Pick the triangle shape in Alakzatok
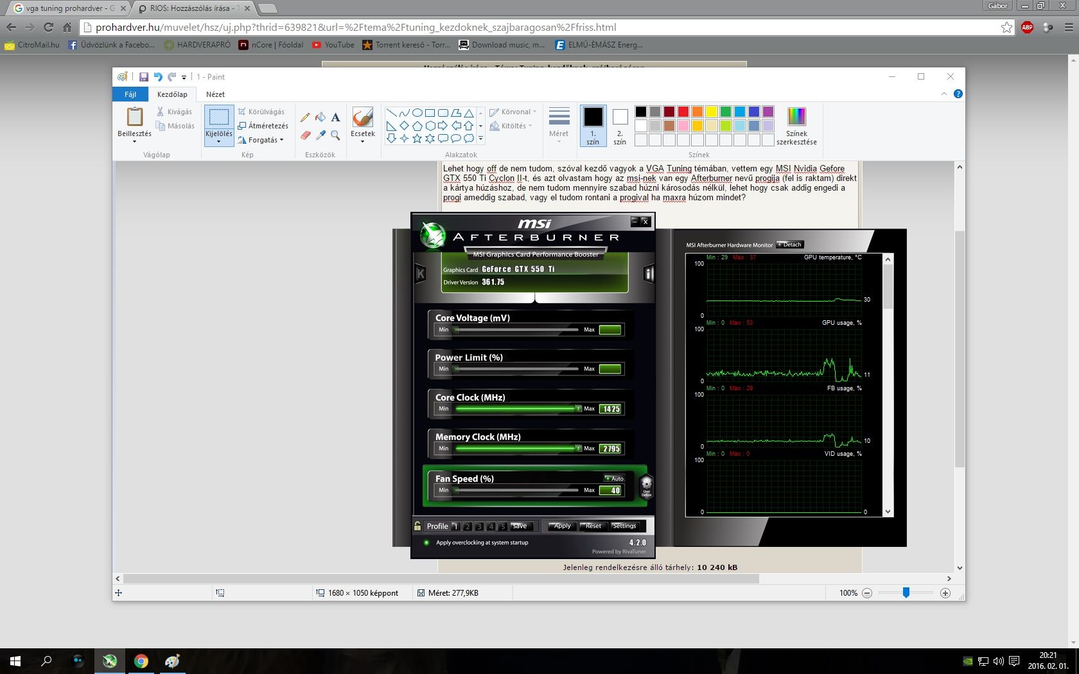Image resolution: width=1079 pixels, height=674 pixels. tap(469, 112)
